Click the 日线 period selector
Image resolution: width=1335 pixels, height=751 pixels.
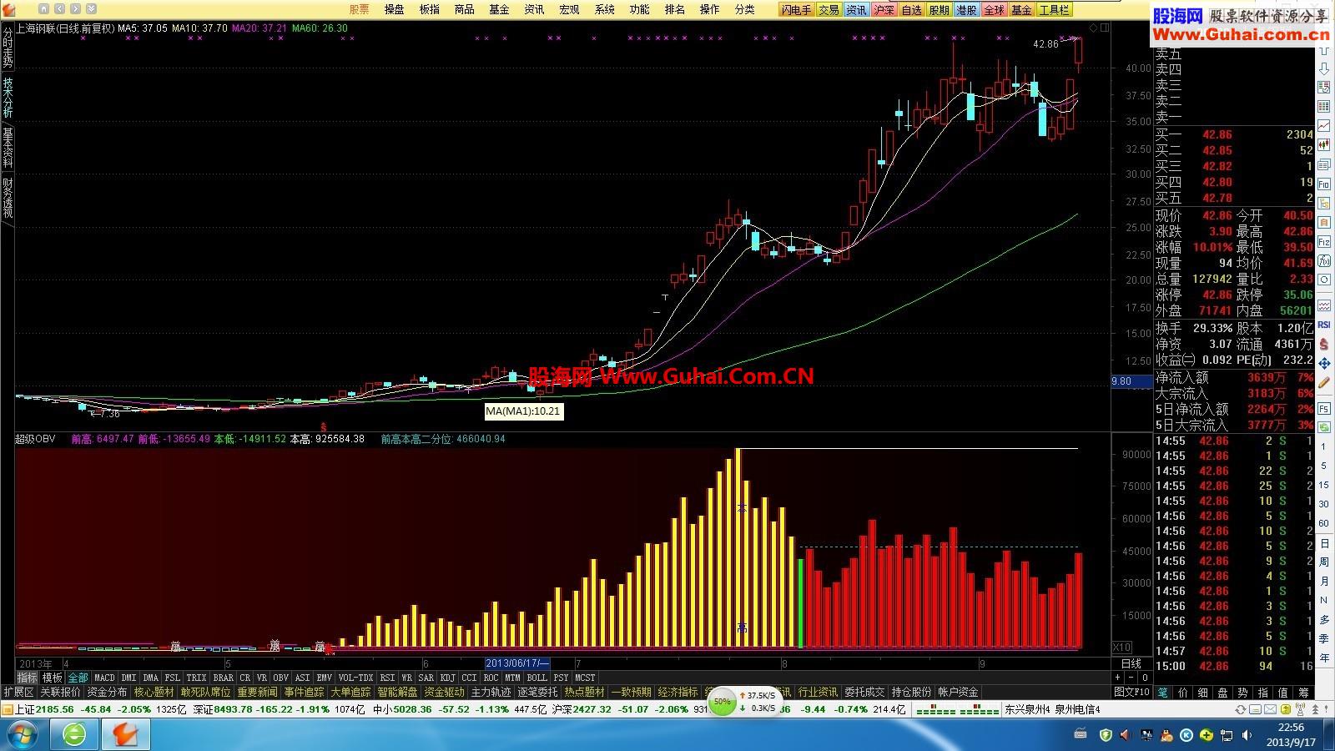[1131, 663]
